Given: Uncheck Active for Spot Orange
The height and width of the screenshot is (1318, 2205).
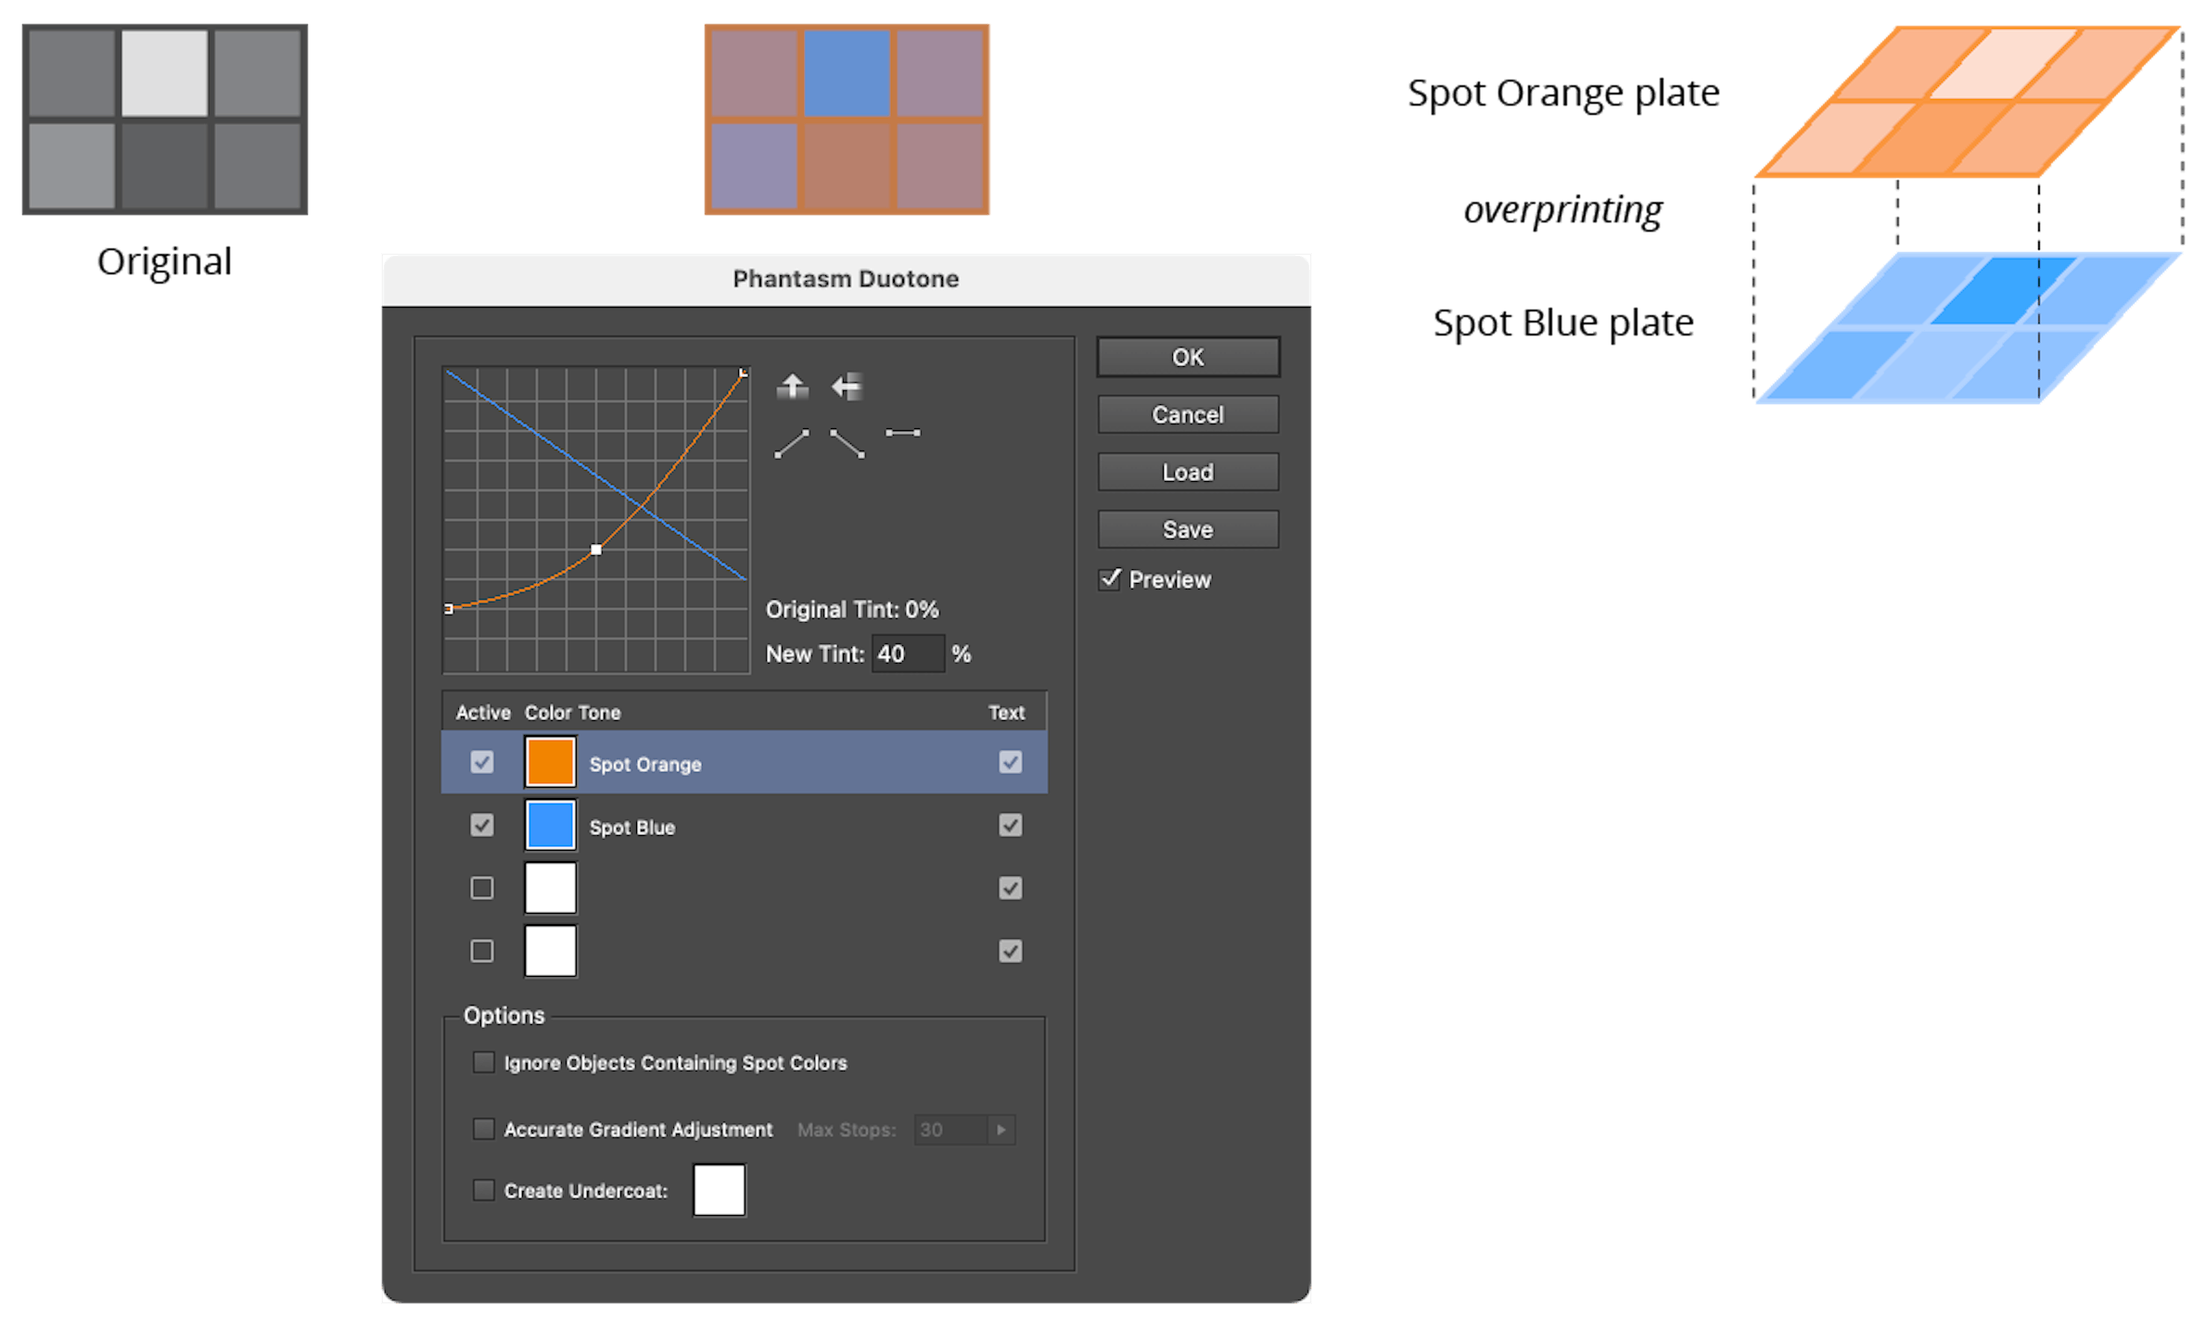Looking at the screenshot, I should click(x=481, y=762).
